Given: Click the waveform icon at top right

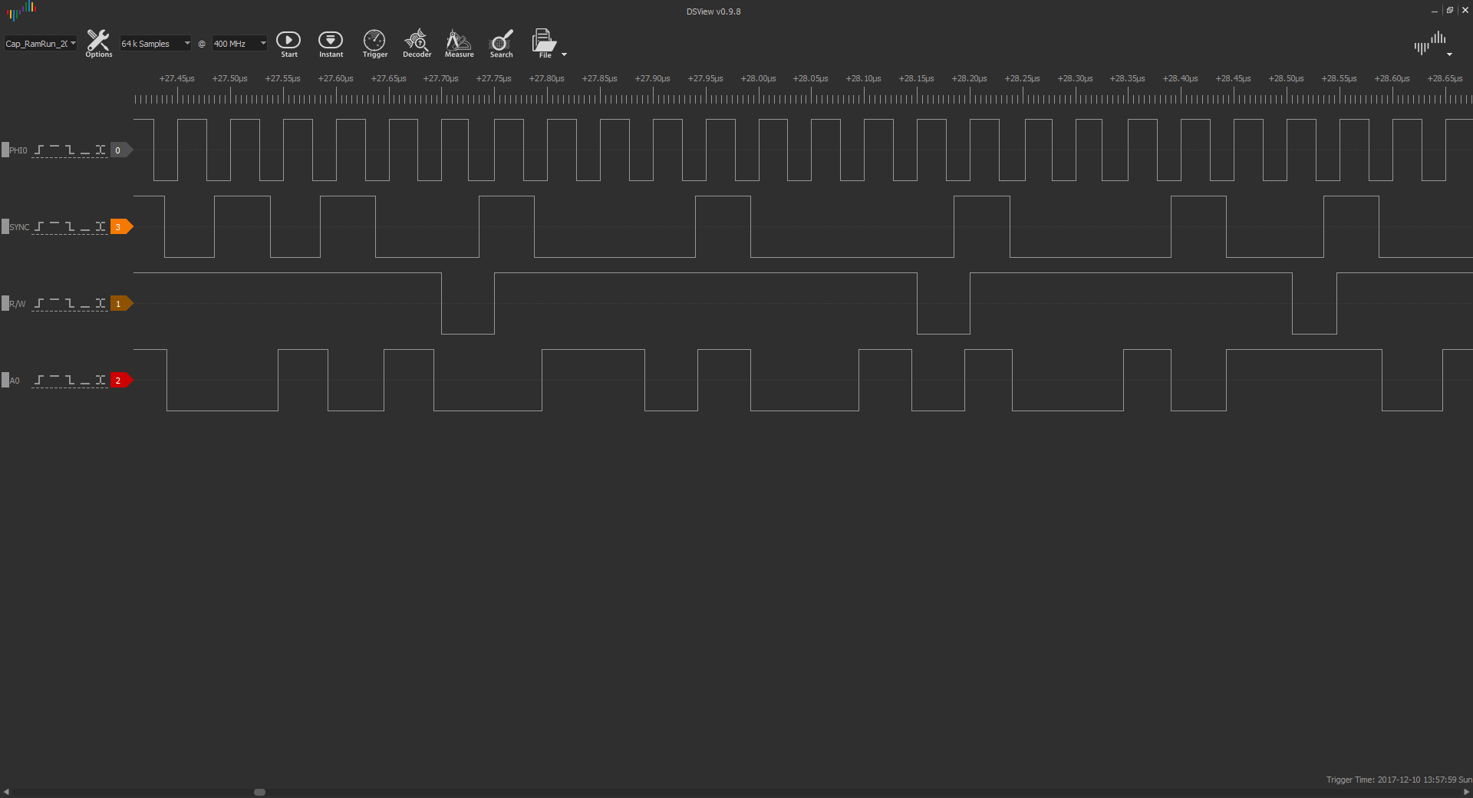Looking at the screenshot, I should point(1430,43).
